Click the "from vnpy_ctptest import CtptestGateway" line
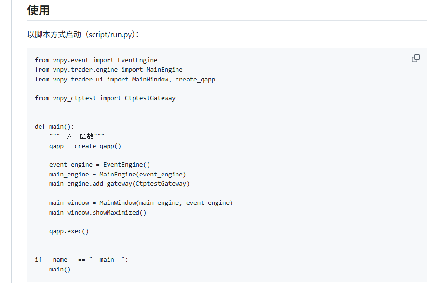 click(x=105, y=98)
